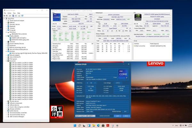Open the Widgets taskbar icon
The image size is (192, 128).
(x=89, y=125)
